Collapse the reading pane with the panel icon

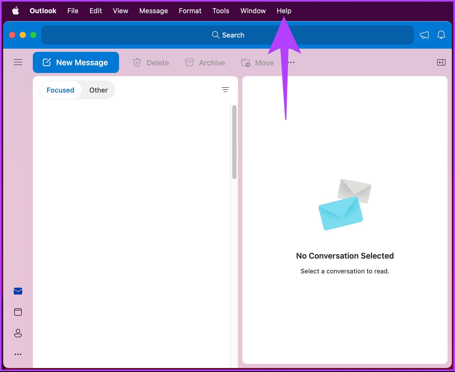coord(441,62)
